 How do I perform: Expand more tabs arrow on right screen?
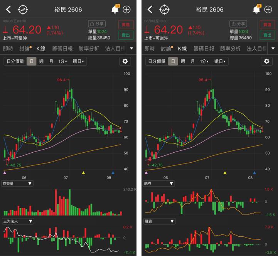(273, 49)
